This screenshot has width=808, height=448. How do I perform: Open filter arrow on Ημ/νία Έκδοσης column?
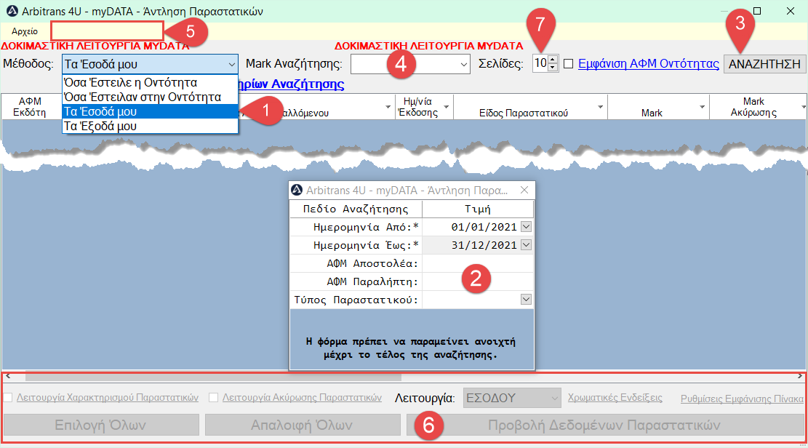pos(447,107)
